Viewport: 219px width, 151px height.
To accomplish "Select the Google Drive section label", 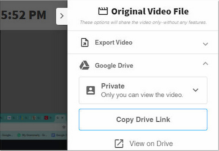I will point(114,66).
